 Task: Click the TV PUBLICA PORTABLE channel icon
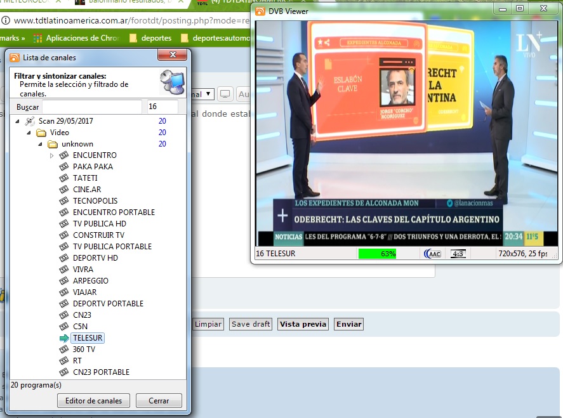pos(64,247)
